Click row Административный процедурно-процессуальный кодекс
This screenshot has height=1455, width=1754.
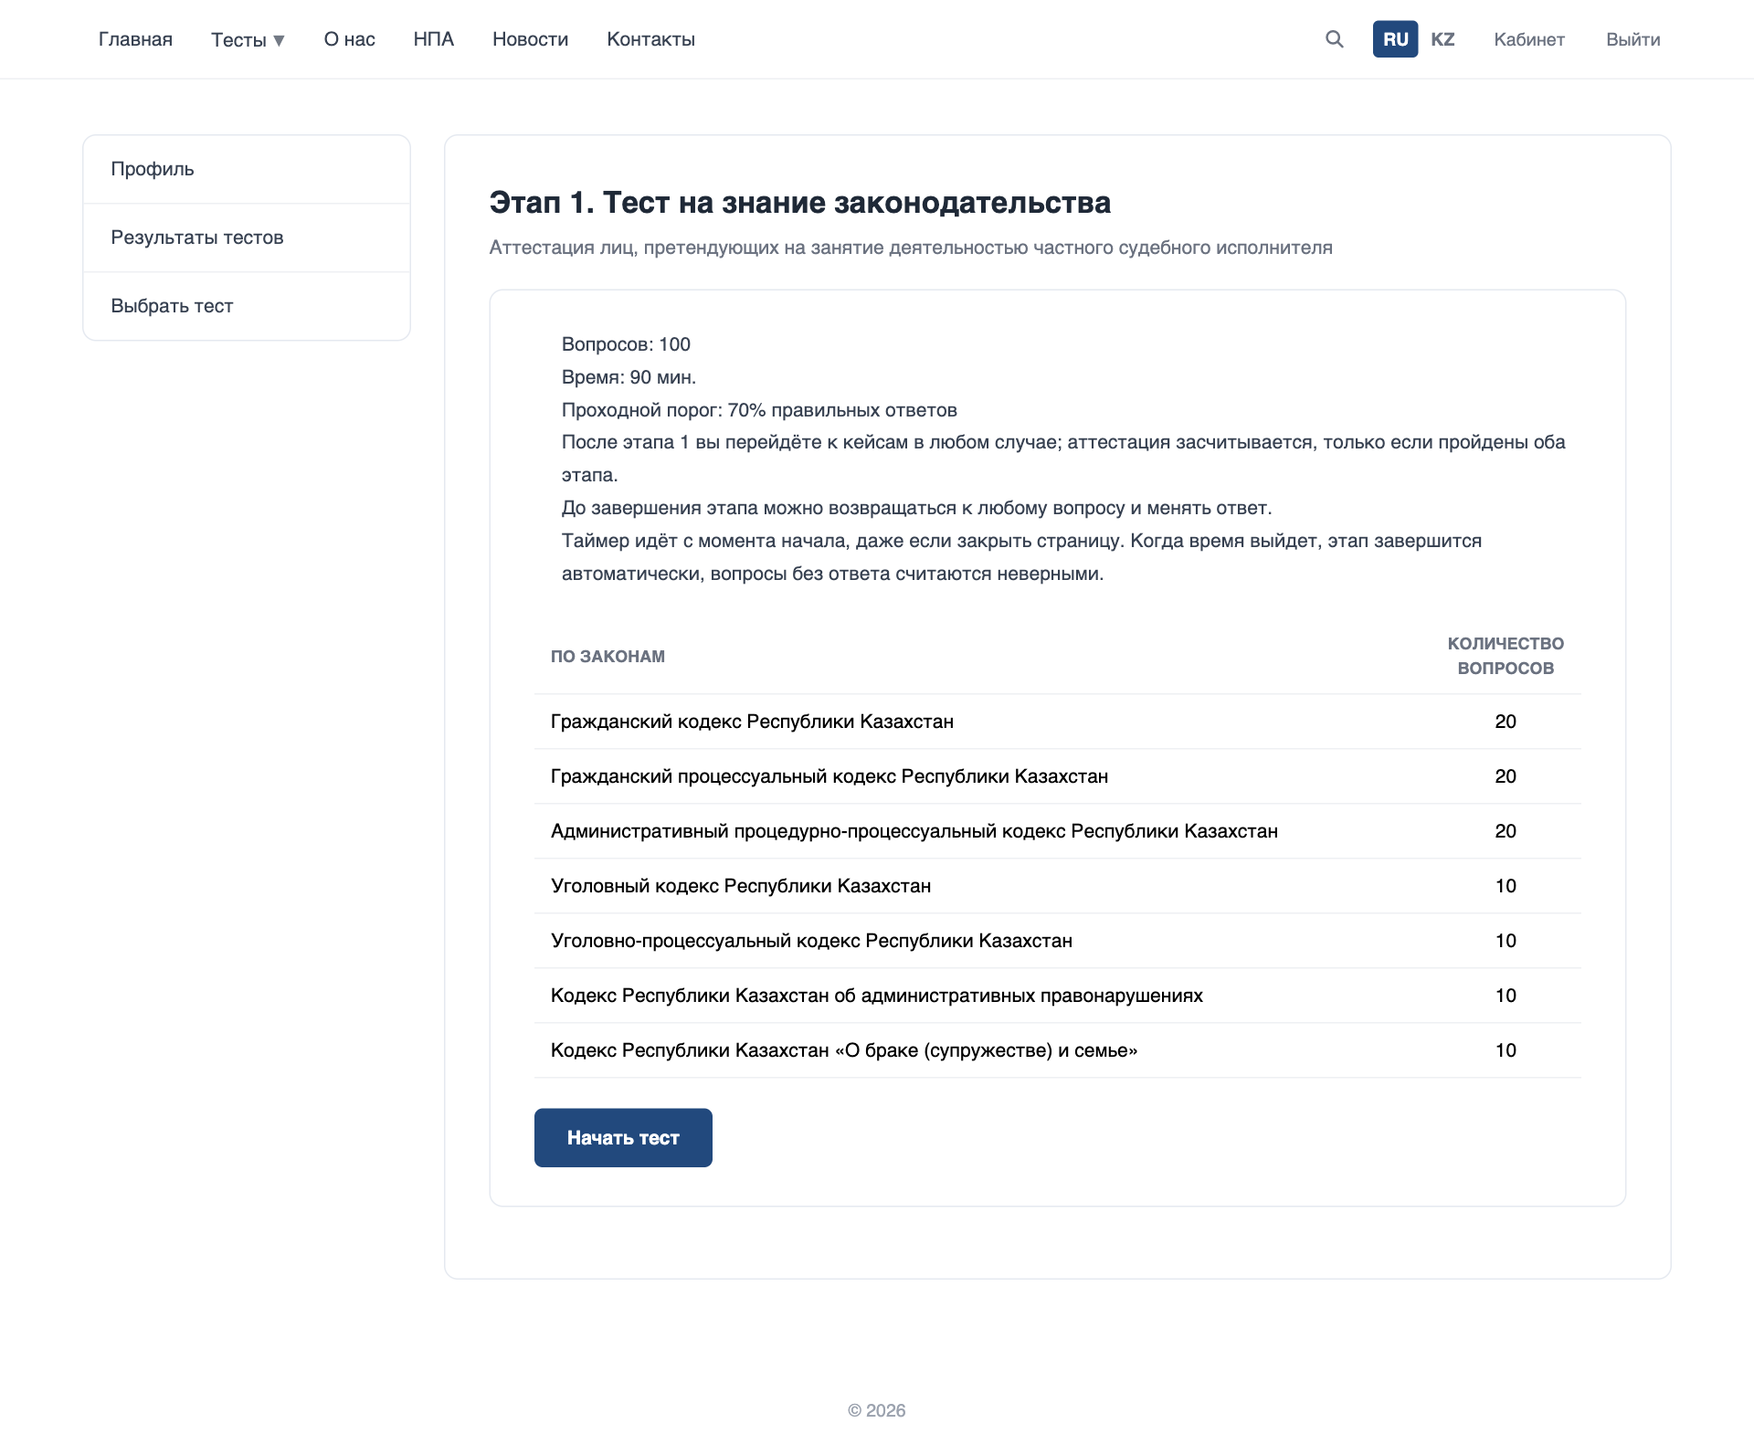1058,831
